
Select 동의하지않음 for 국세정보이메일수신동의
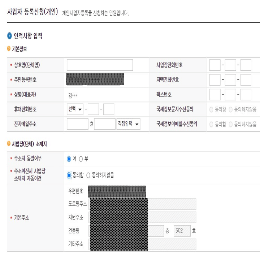click(230, 124)
